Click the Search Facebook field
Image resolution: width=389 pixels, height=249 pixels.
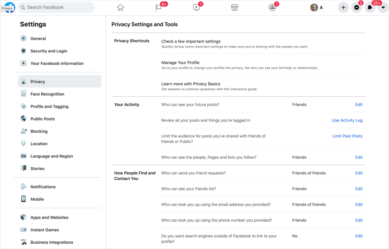click(x=56, y=7)
